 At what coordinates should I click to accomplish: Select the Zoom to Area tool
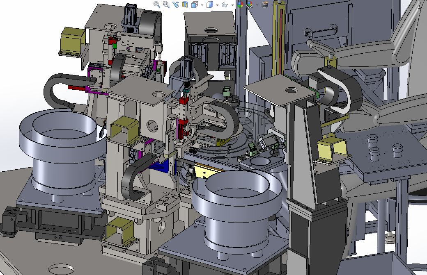[166, 5]
